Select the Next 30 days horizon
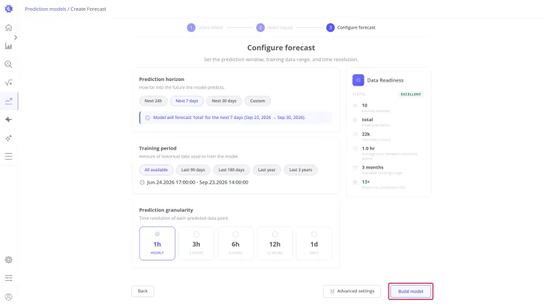This screenshot has height=306, width=544. (224, 101)
